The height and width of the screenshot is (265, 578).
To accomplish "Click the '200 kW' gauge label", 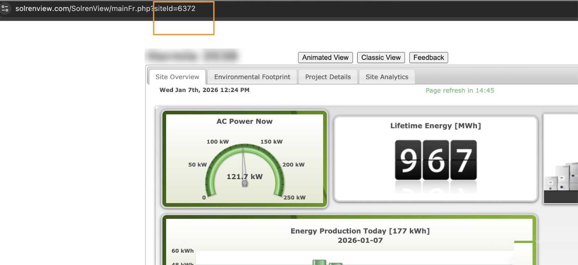I will point(293,165).
